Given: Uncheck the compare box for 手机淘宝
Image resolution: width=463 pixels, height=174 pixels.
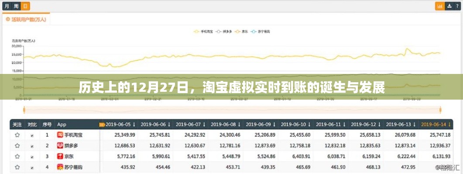Looking at the screenshot, I should pyautogui.click(x=32, y=136).
